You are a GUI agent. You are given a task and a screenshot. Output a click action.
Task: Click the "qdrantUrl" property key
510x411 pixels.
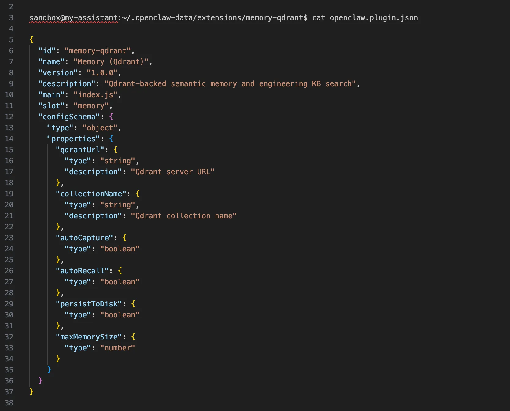click(80, 150)
